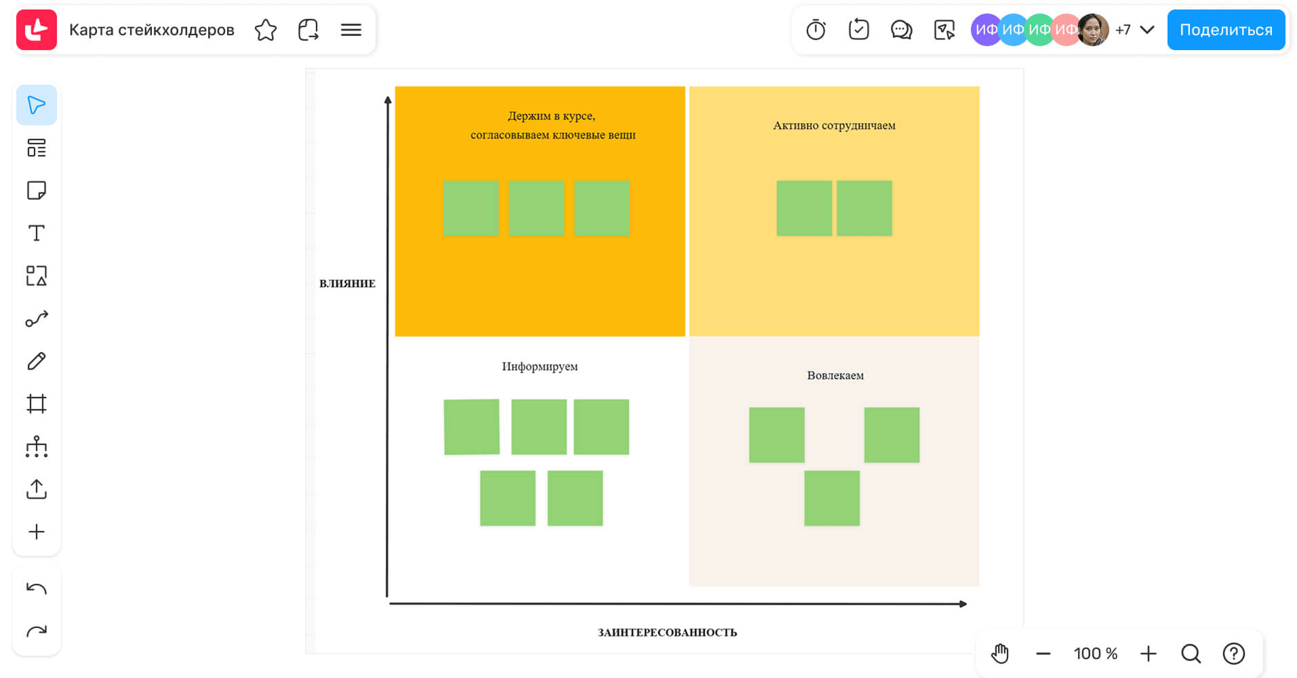Add board to favorites with star

[x=265, y=30]
